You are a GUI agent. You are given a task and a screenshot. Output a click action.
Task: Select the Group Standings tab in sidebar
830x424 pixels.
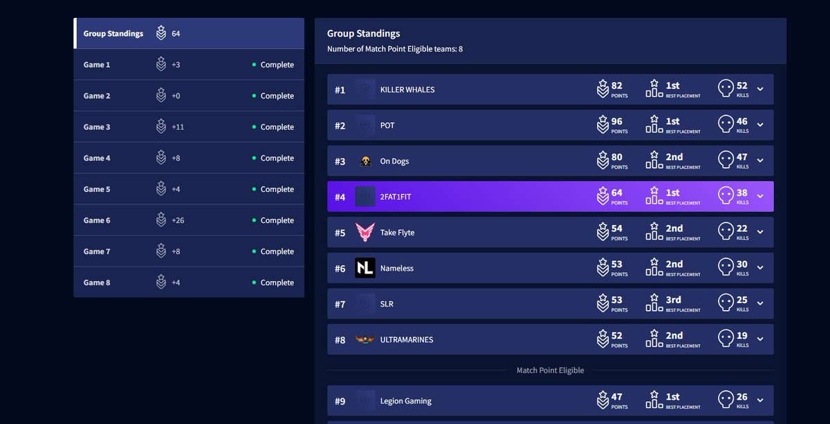pyautogui.click(x=189, y=33)
